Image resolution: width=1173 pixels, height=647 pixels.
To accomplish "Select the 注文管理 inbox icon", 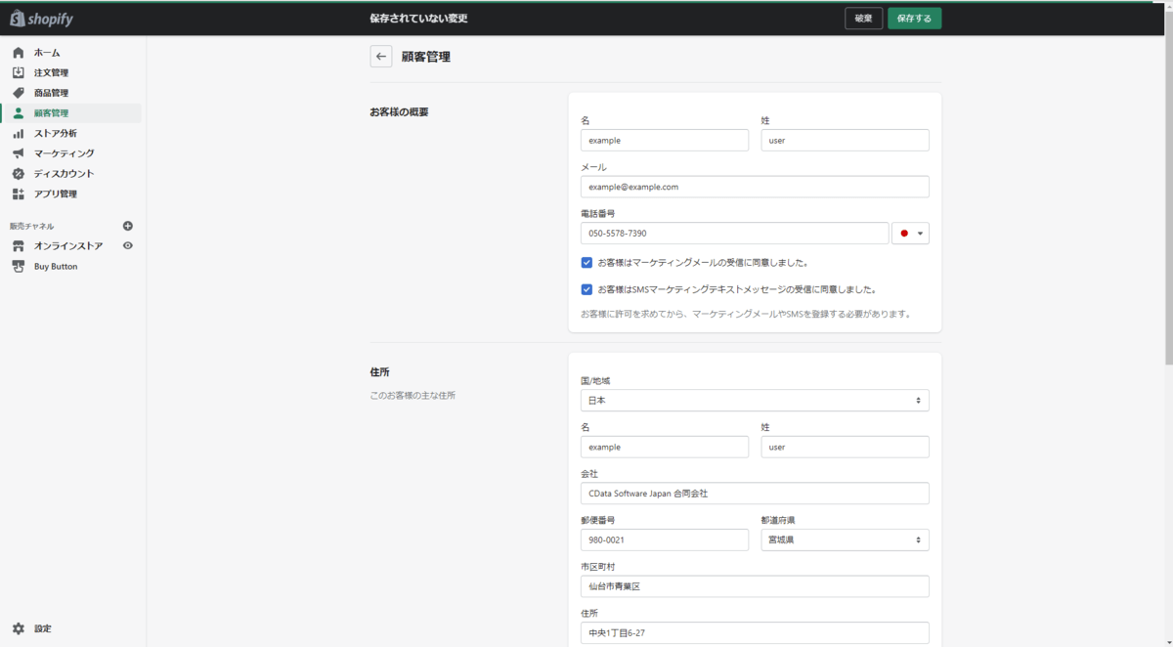I will [x=19, y=72].
